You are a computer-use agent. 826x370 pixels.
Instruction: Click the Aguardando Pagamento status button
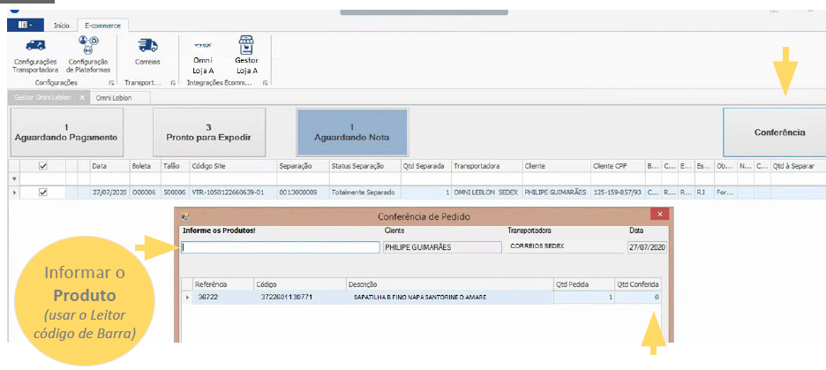66,132
